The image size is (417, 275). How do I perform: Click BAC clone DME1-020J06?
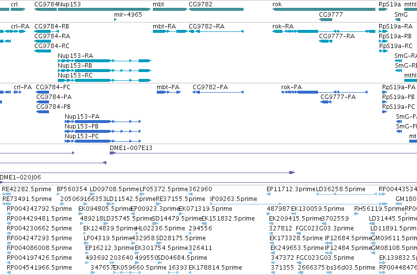point(209,182)
